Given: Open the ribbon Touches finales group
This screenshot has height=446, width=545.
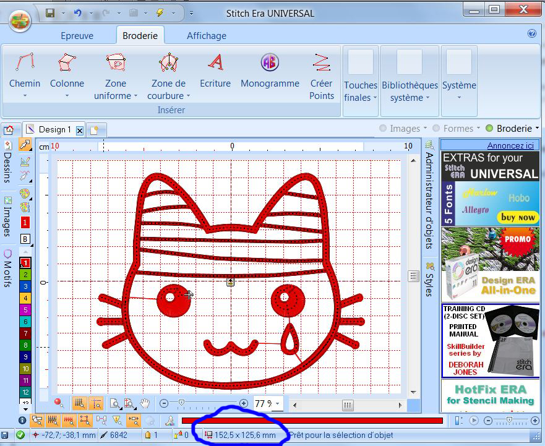Looking at the screenshot, I should tap(361, 80).
